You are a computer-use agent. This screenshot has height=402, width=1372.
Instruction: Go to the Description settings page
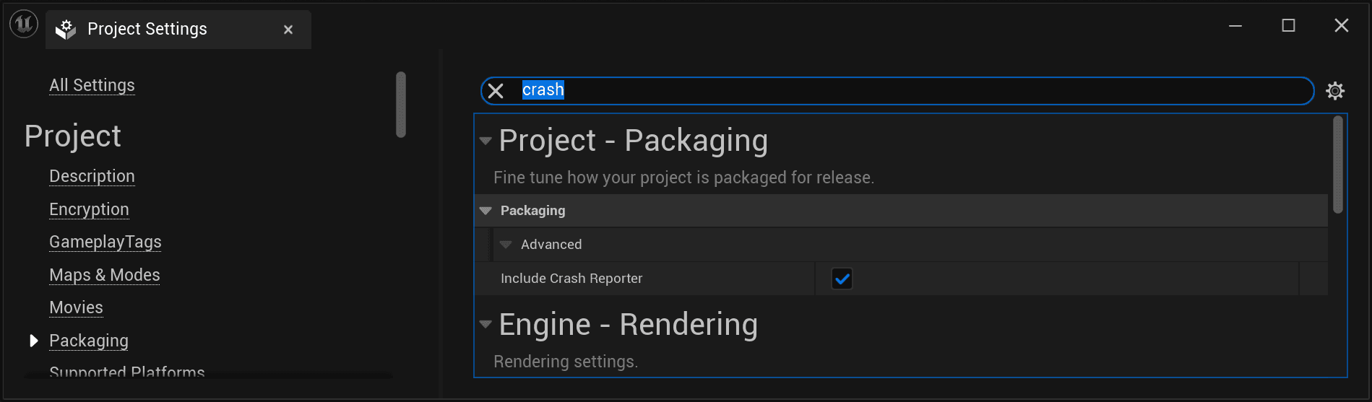[92, 176]
